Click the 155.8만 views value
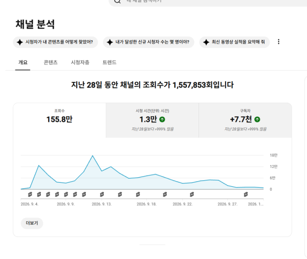 pyautogui.click(x=59, y=119)
